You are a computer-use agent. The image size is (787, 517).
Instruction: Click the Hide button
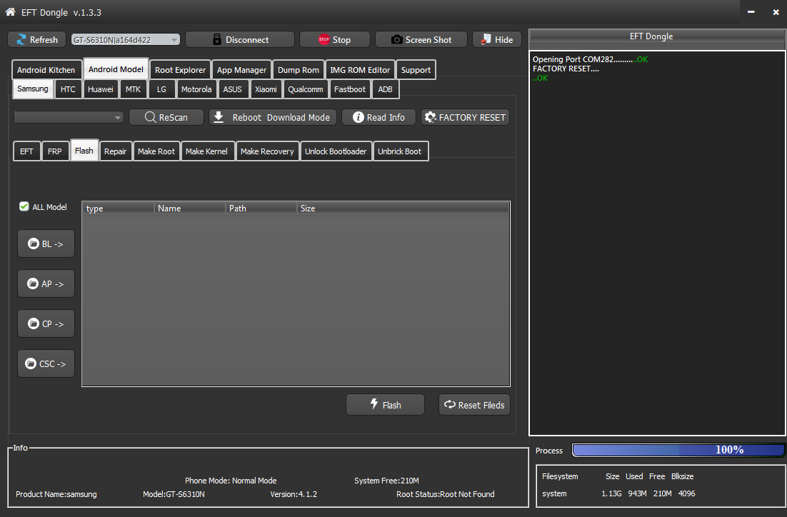pyautogui.click(x=497, y=40)
